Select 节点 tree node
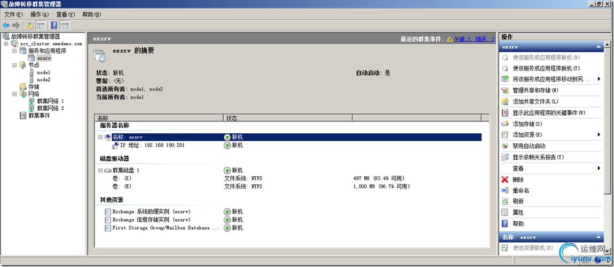 coord(34,65)
